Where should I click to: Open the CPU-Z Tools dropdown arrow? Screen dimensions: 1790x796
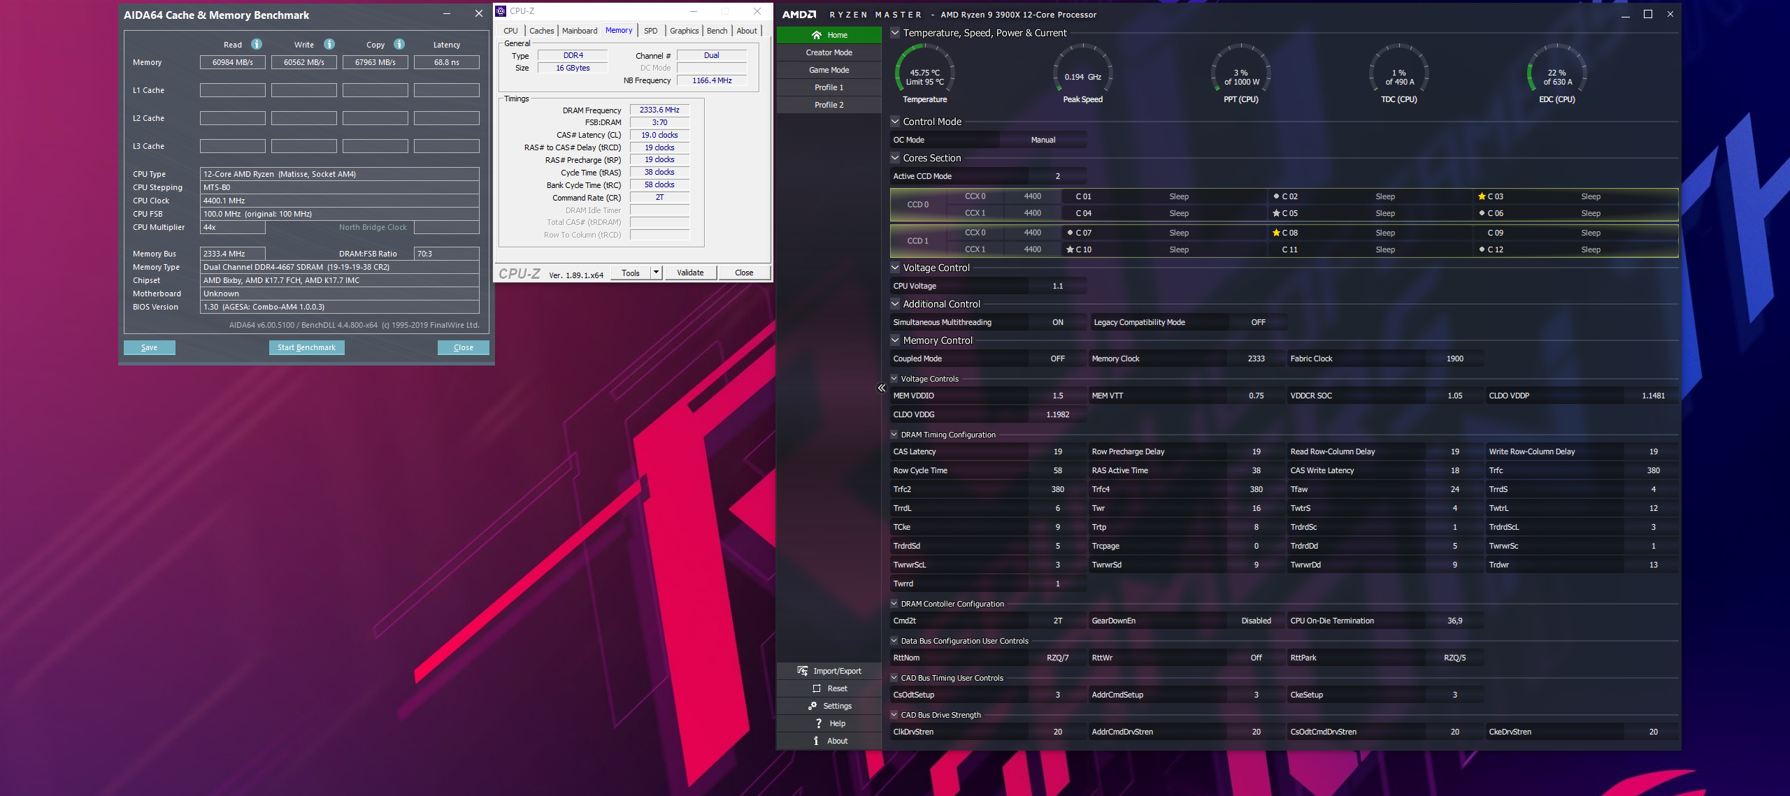click(656, 273)
